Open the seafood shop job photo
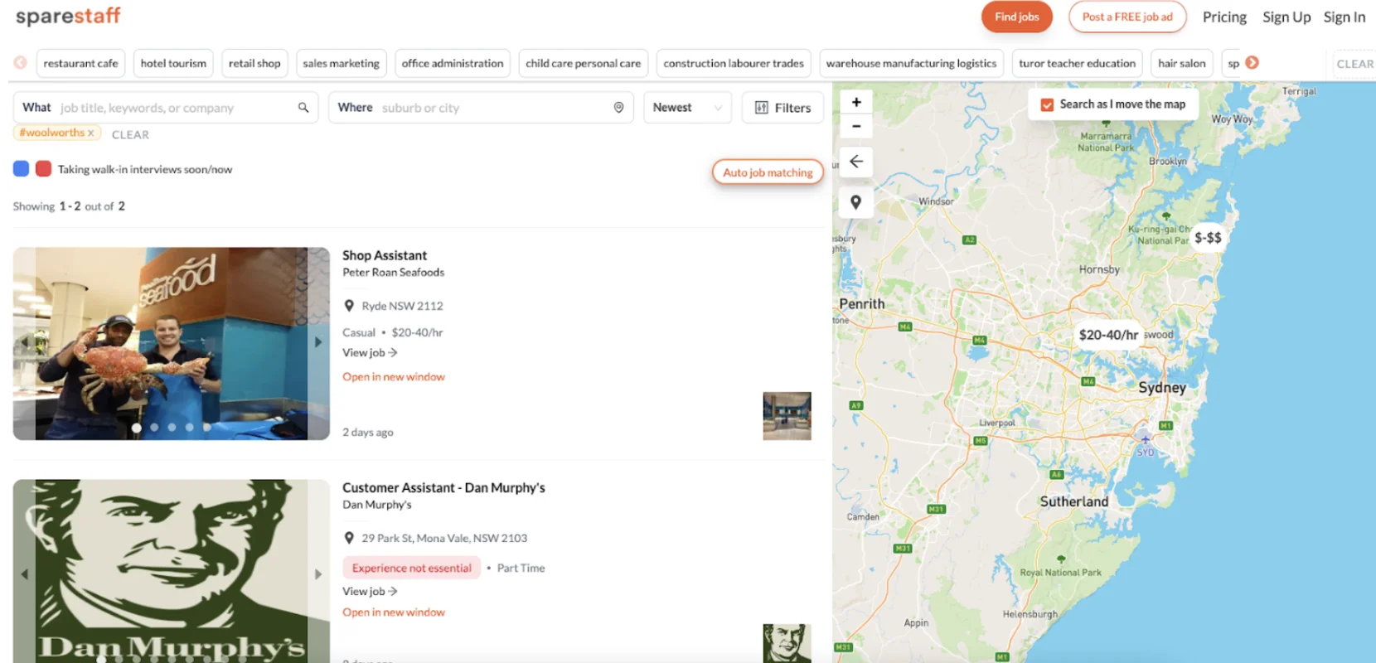 [x=172, y=343]
